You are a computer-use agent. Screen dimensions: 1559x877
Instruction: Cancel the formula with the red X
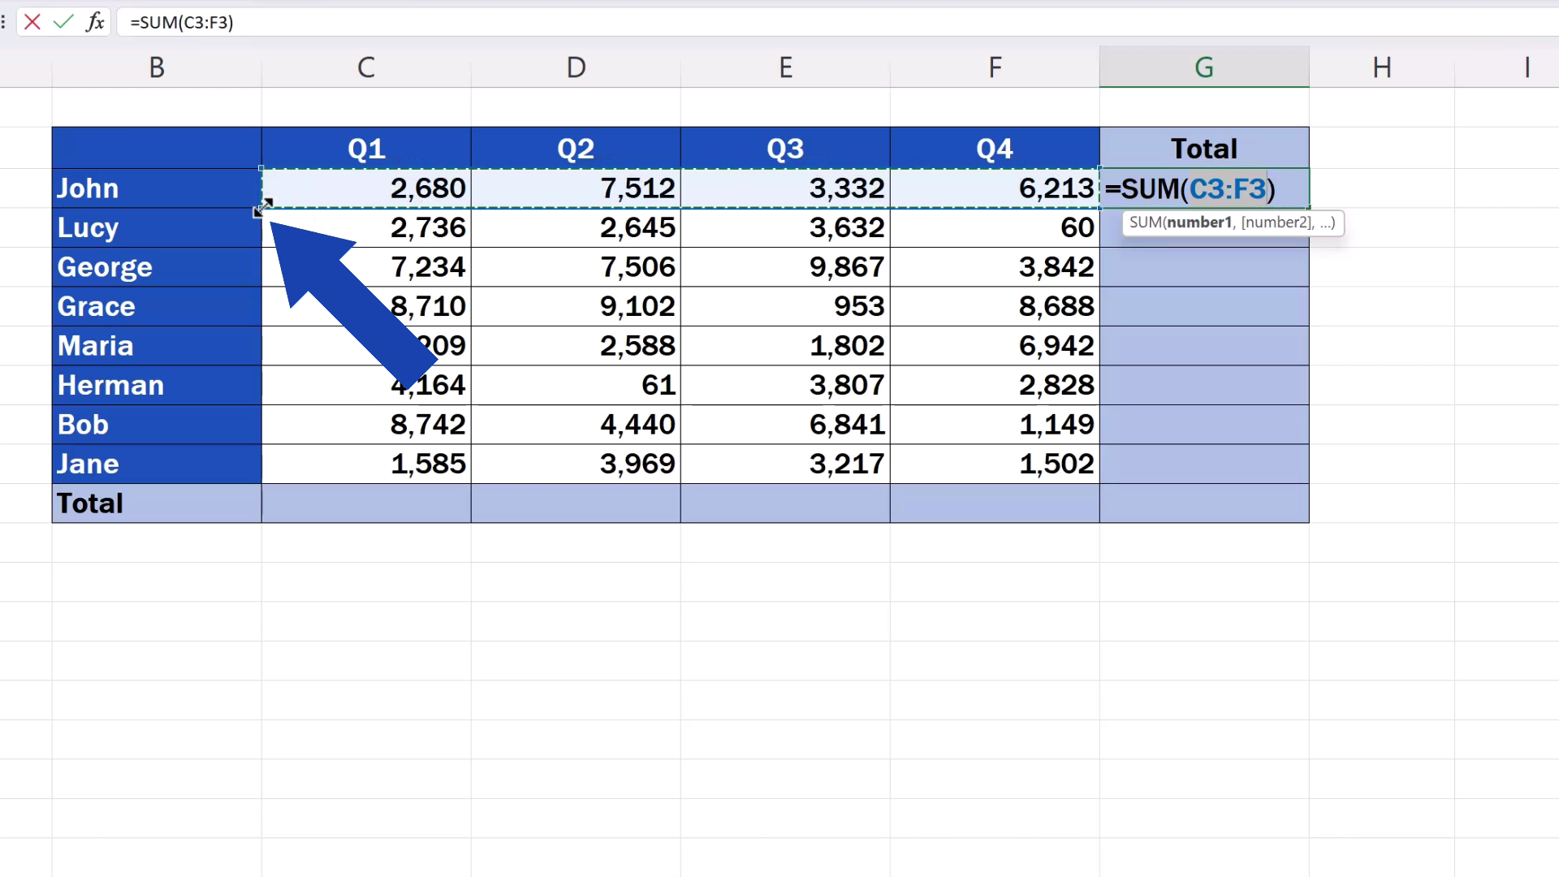tap(32, 22)
